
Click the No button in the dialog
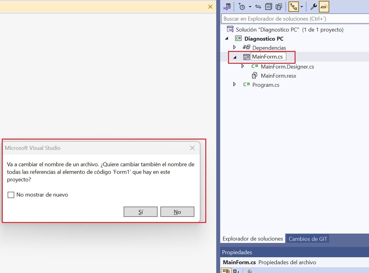[x=177, y=211]
